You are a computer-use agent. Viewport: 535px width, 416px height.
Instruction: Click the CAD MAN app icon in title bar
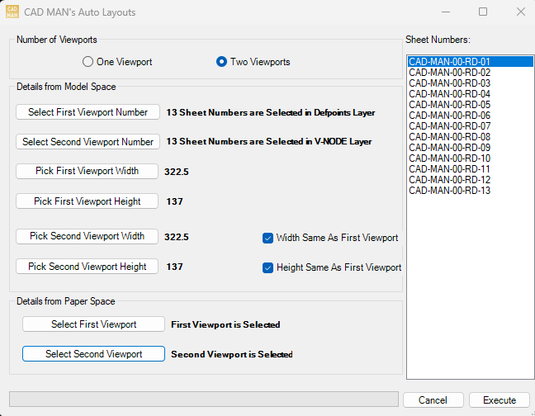[x=12, y=12]
